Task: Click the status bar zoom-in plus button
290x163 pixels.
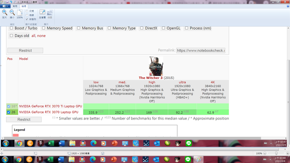Action: pos(288,153)
